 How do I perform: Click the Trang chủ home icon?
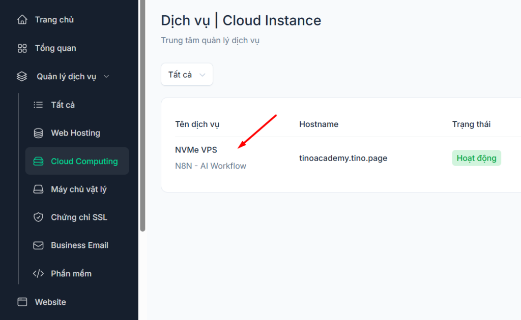[21, 19]
